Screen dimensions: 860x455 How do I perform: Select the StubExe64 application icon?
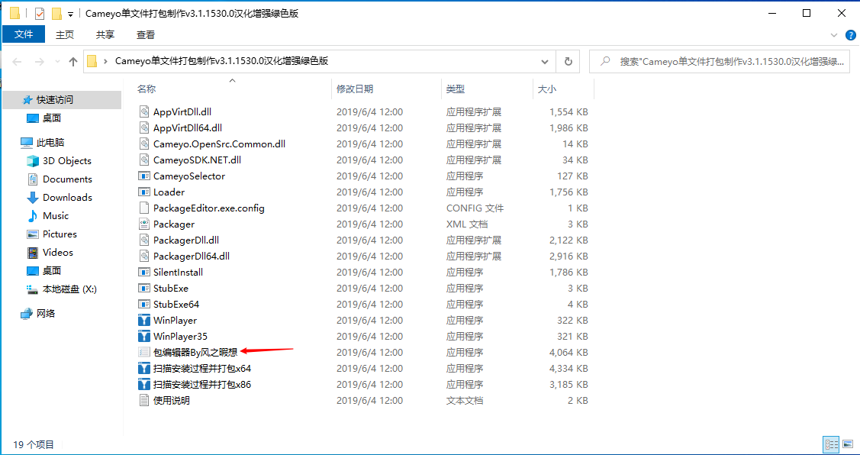(x=144, y=304)
